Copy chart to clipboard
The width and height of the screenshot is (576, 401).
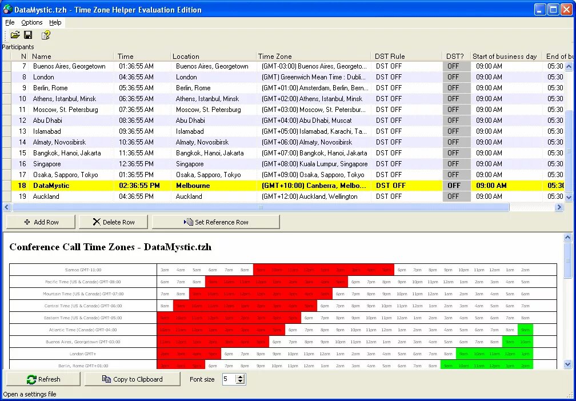[x=132, y=379]
